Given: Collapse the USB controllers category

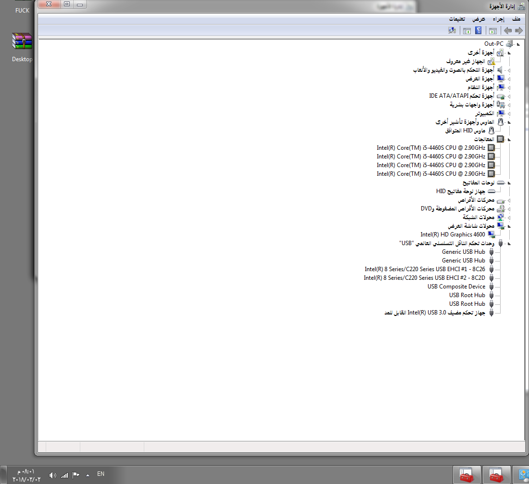Looking at the screenshot, I should tap(509, 243).
